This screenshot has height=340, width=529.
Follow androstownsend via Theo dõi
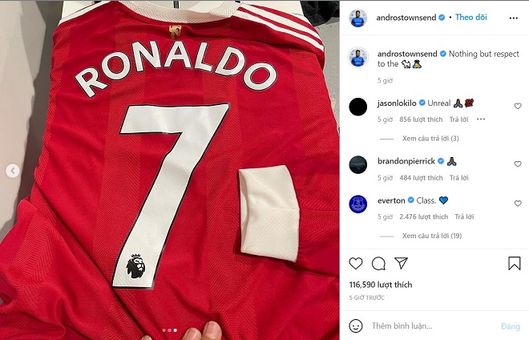[471, 17]
